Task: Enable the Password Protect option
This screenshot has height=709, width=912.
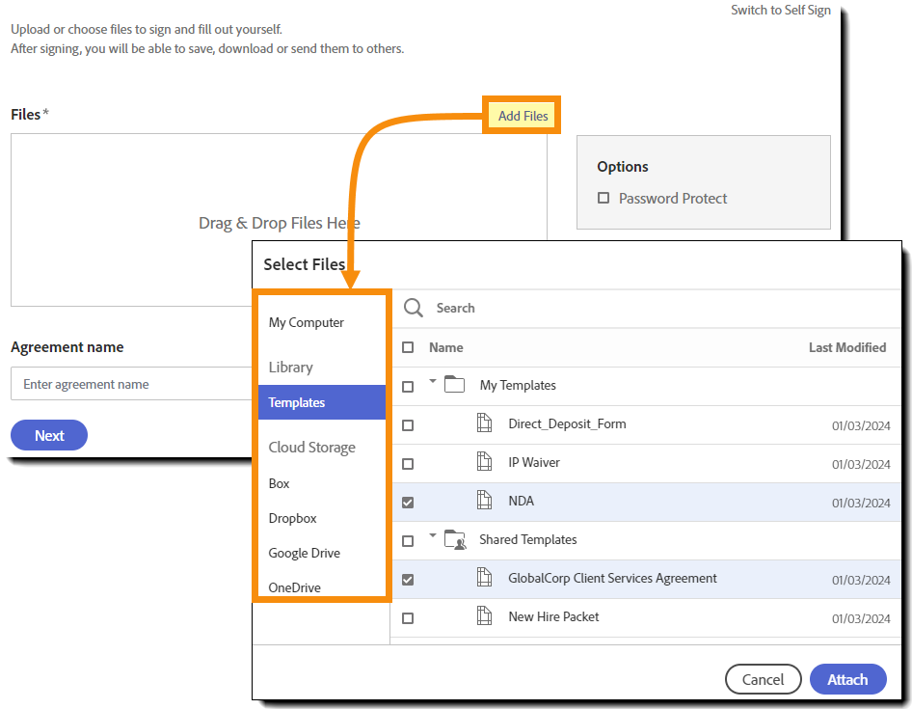Action: pyautogui.click(x=604, y=198)
